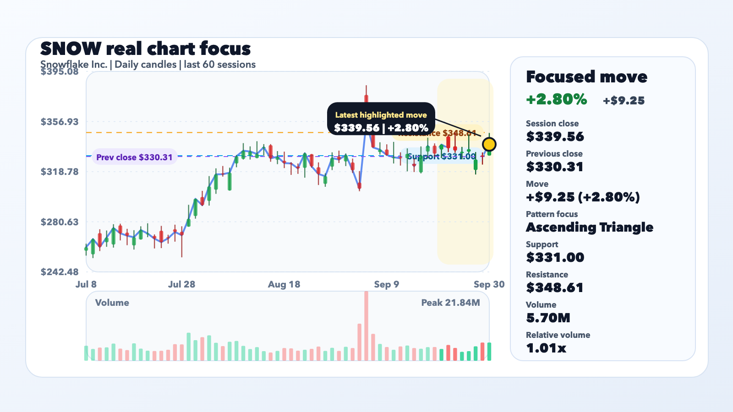
Task: Click the green +2.80% focused move value
Action: coord(557,99)
